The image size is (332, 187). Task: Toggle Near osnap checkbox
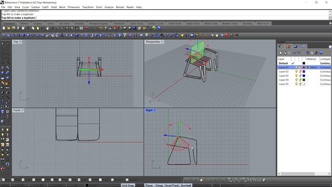click(12, 180)
